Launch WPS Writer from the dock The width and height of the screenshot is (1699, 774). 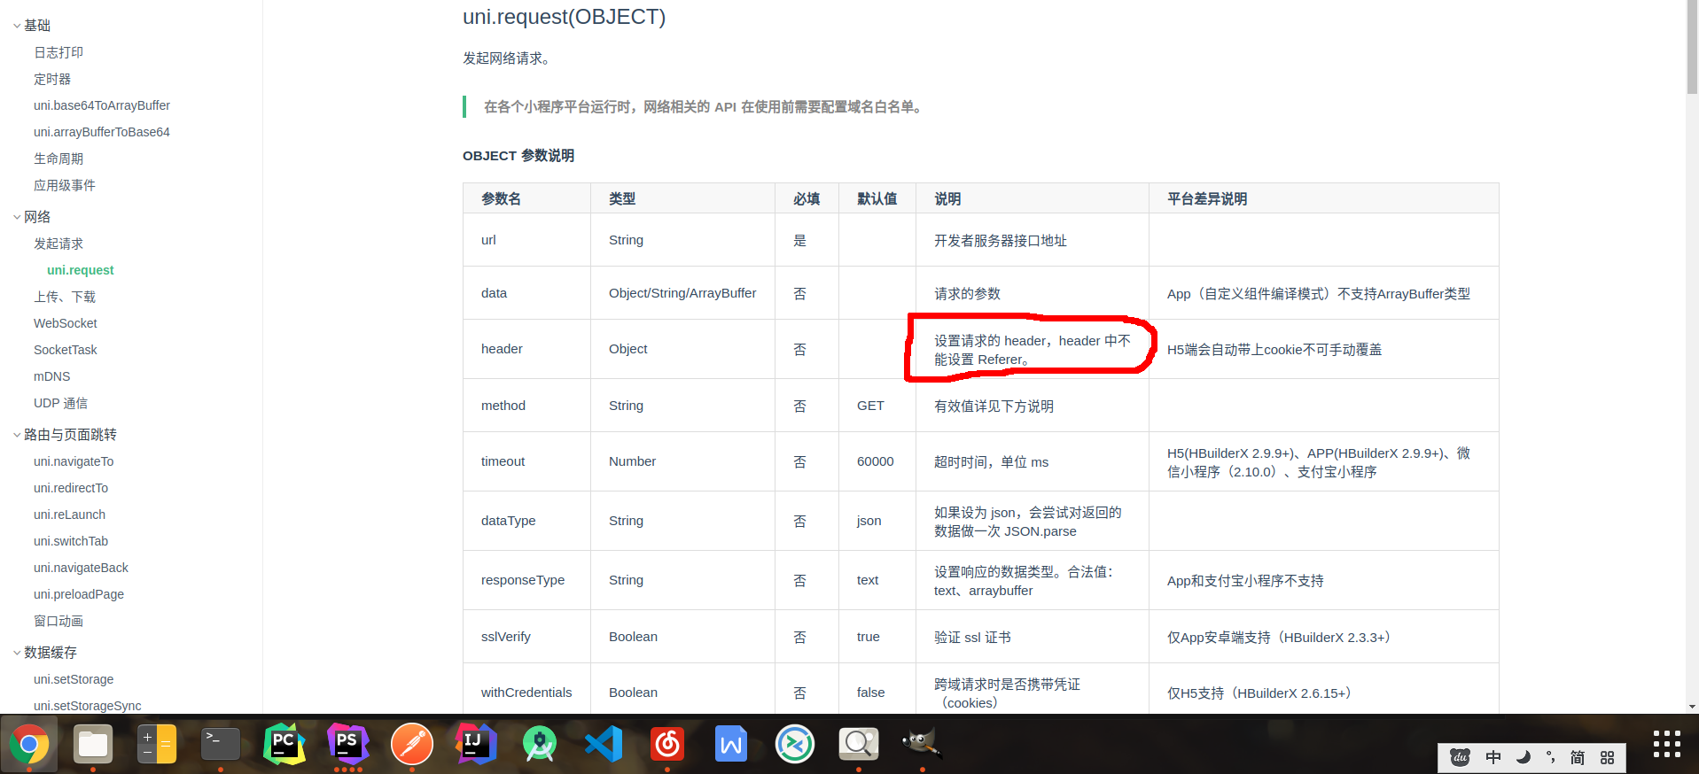point(731,744)
